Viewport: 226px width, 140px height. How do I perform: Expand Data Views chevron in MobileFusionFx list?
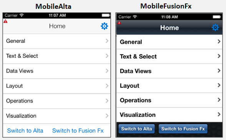(219, 71)
